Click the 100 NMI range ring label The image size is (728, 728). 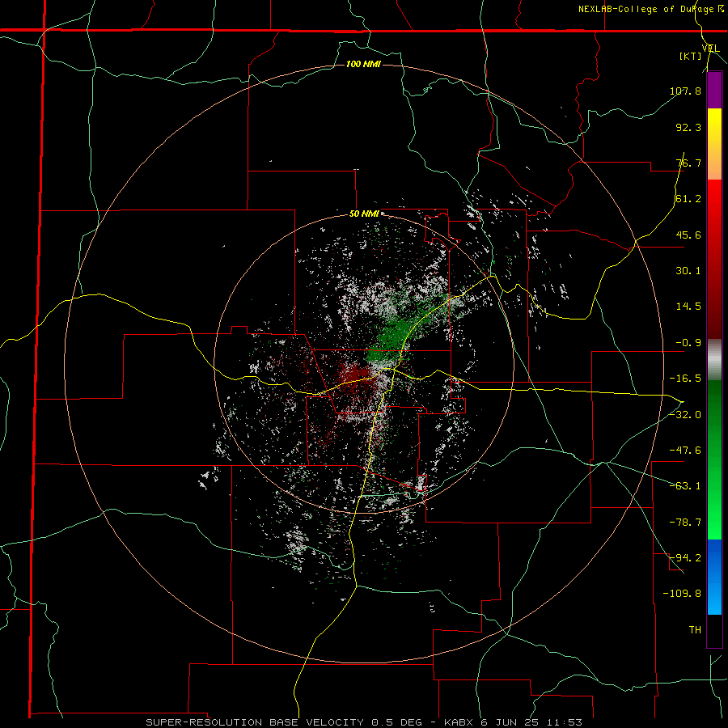pyautogui.click(x=363, y=64)
